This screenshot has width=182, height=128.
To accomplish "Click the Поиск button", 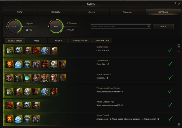I will (x=163, y=27).
